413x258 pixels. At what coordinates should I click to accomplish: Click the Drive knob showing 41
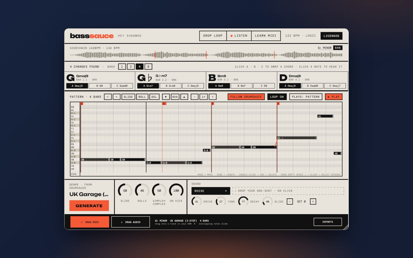(x=196, y=202)
